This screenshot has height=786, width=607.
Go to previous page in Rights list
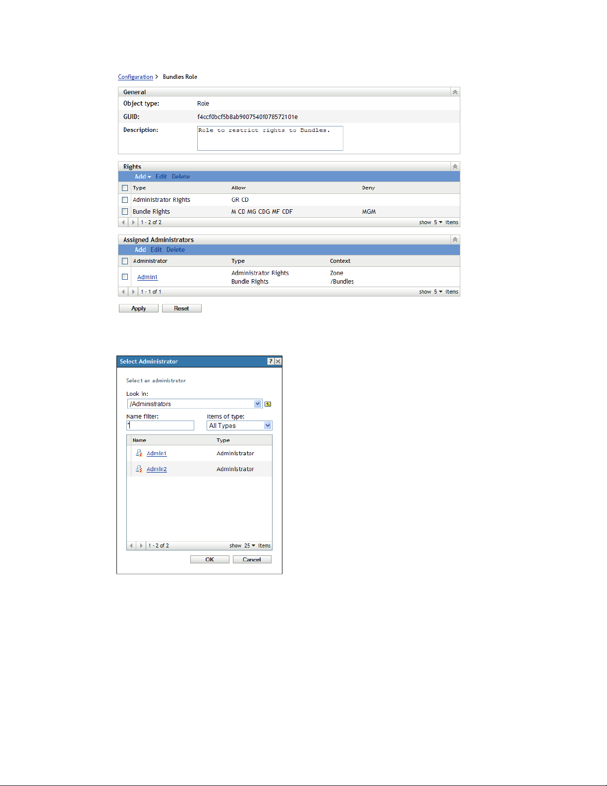click(123, 222)
